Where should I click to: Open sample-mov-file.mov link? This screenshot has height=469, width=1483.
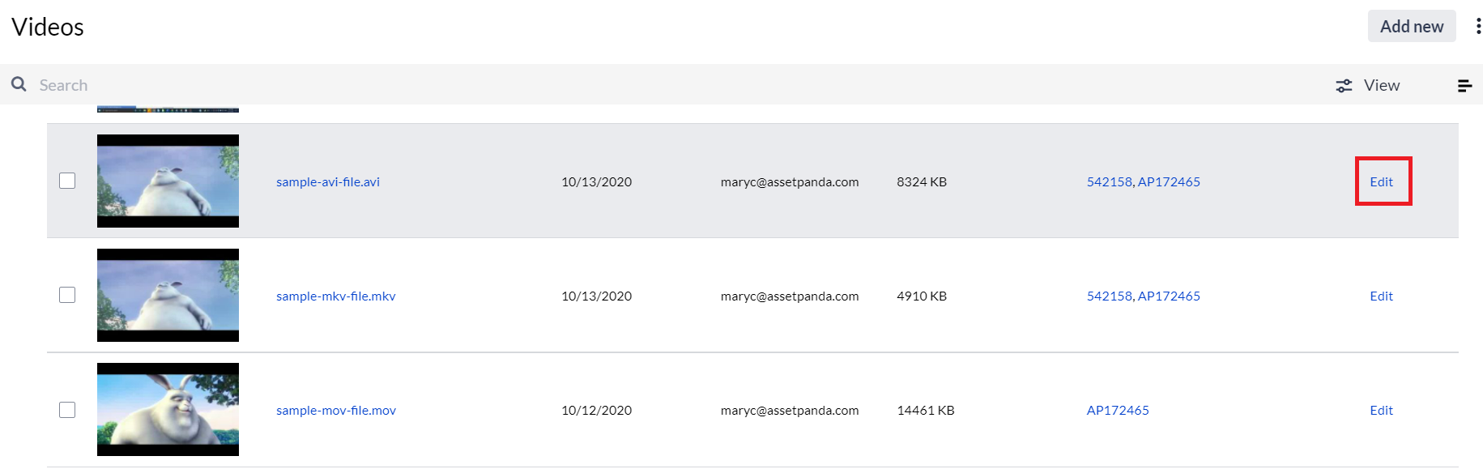tap(336, 410)
